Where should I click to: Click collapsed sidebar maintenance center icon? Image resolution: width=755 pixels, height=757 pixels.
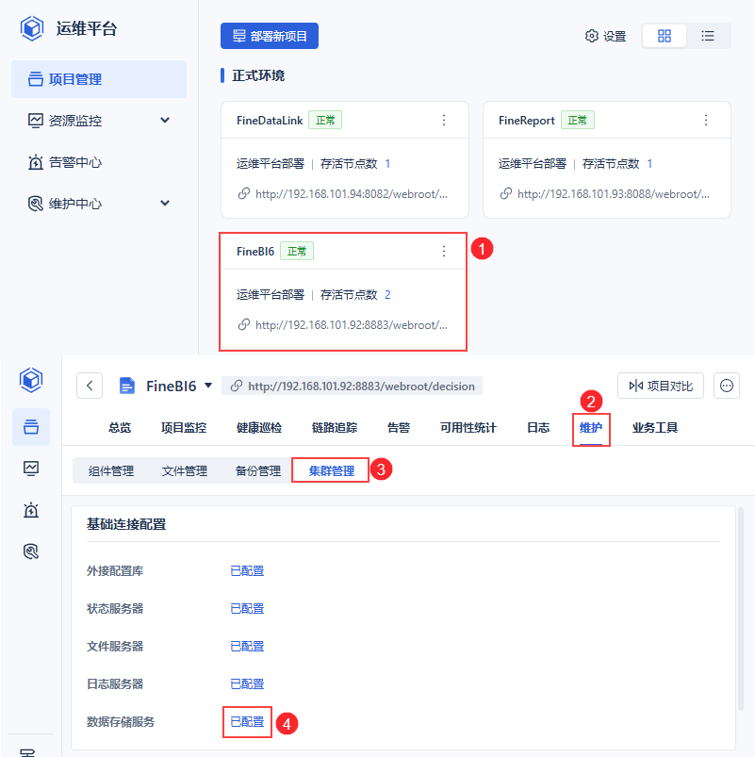tap(31, 551)
